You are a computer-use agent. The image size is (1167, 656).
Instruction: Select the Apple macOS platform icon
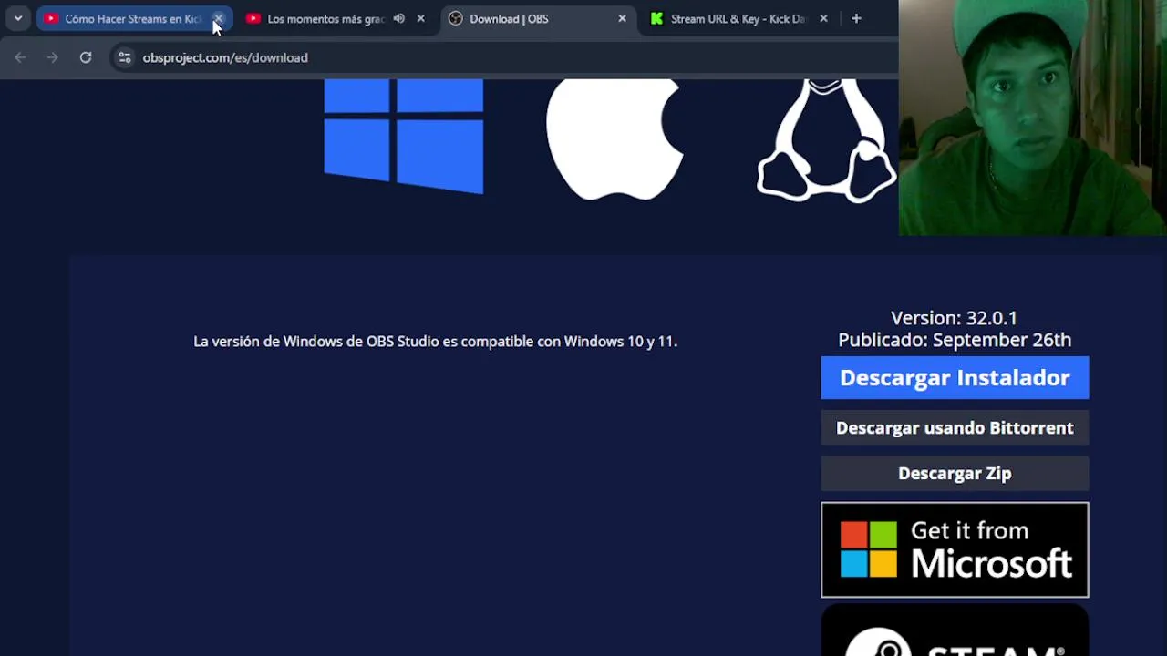click(x=614, y=139)
